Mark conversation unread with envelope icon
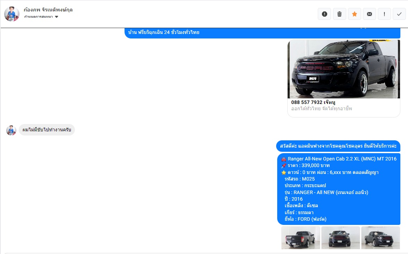The height and width of the screenshot is (254, 408). pyautogui.click(x=369, y=14)
